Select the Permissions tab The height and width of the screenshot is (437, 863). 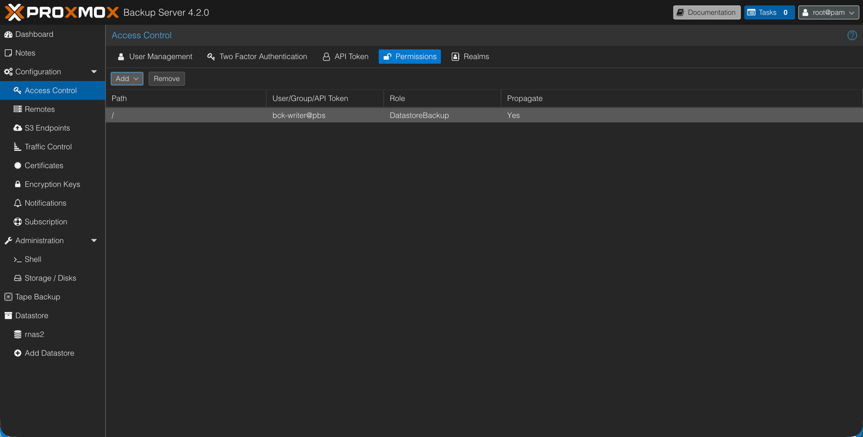(x=410, y=56)
